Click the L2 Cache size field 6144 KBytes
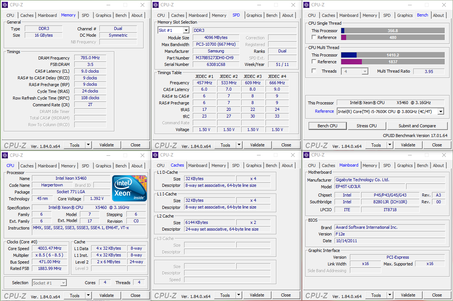 [210, 222]
